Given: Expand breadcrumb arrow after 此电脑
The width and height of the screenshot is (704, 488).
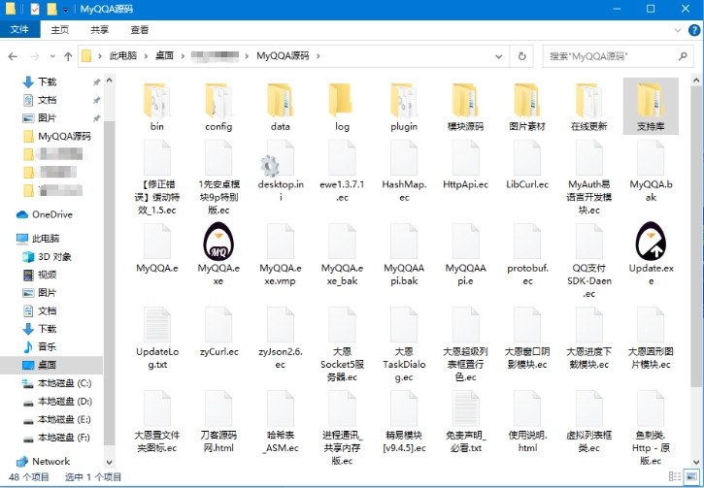Looking at the screenshot, I should 146,56.
